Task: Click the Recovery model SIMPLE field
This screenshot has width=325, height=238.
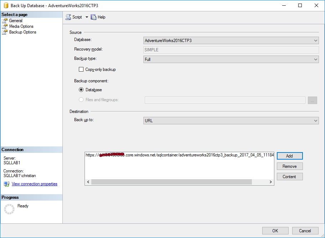Action: 231,50
